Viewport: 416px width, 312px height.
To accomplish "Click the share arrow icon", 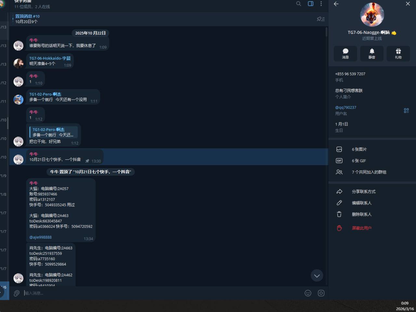I will tap(339, 192).
